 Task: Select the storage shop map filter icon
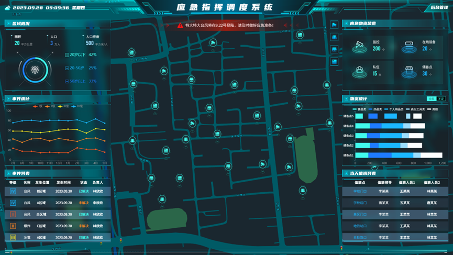point(334,49)
